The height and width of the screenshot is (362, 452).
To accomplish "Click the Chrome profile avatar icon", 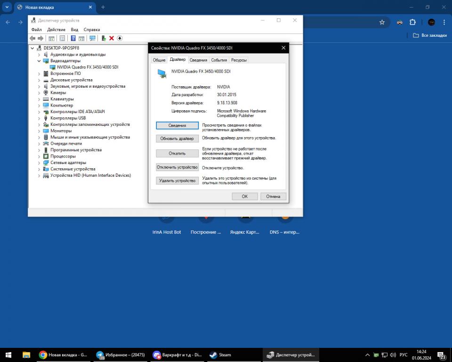I will [x=431, y=22].
